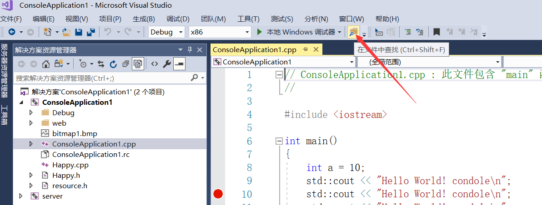The image size is (542, 205).
Task: Open the debugger target dropdown arrow
Action: [340, 32]
